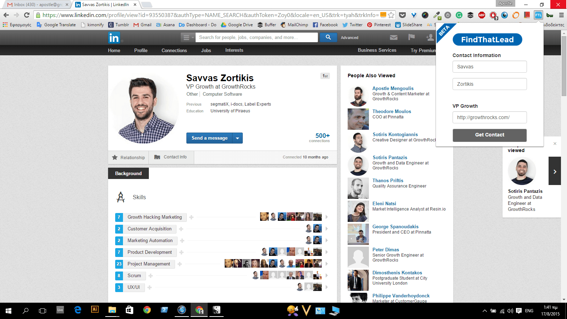The width and height of the screenshot is (567, 319).
Task: Open File Explorer from the taskbar
Action: tap(112, 310)
